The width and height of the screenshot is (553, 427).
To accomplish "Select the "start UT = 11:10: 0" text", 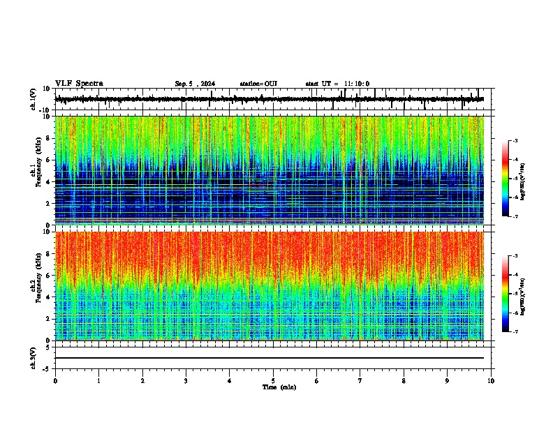I will tap(337, 84).
